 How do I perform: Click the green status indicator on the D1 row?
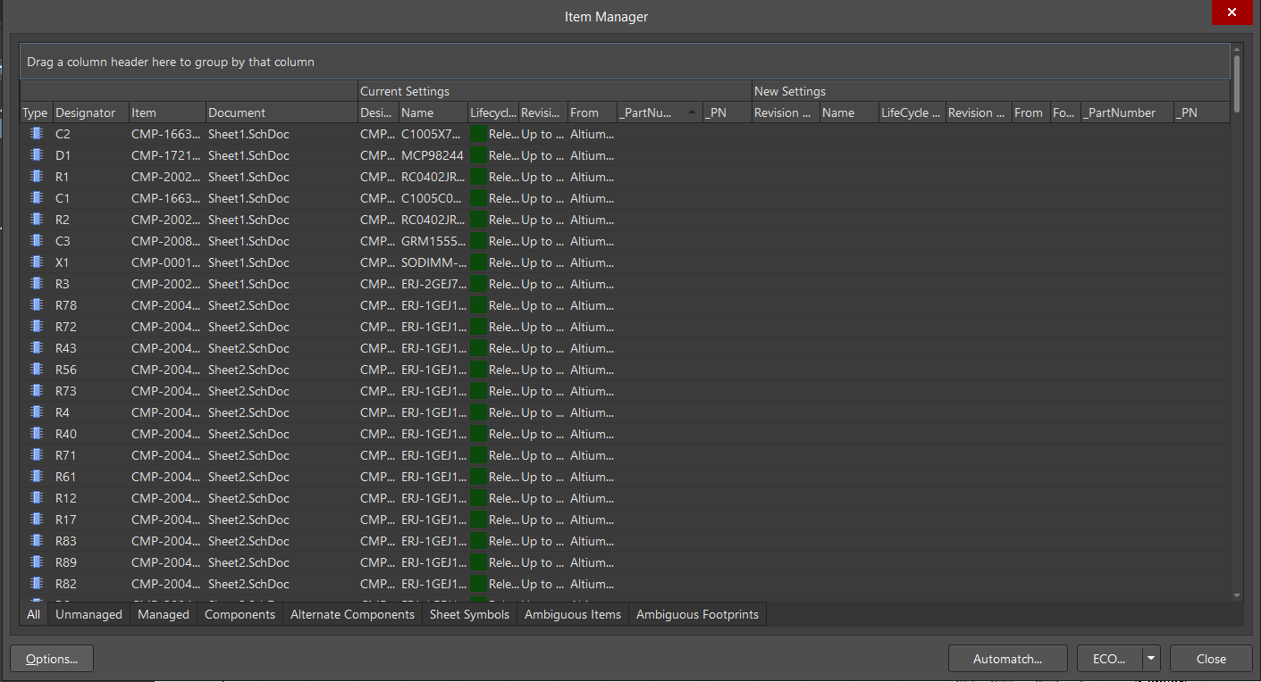tap(478, 154)
